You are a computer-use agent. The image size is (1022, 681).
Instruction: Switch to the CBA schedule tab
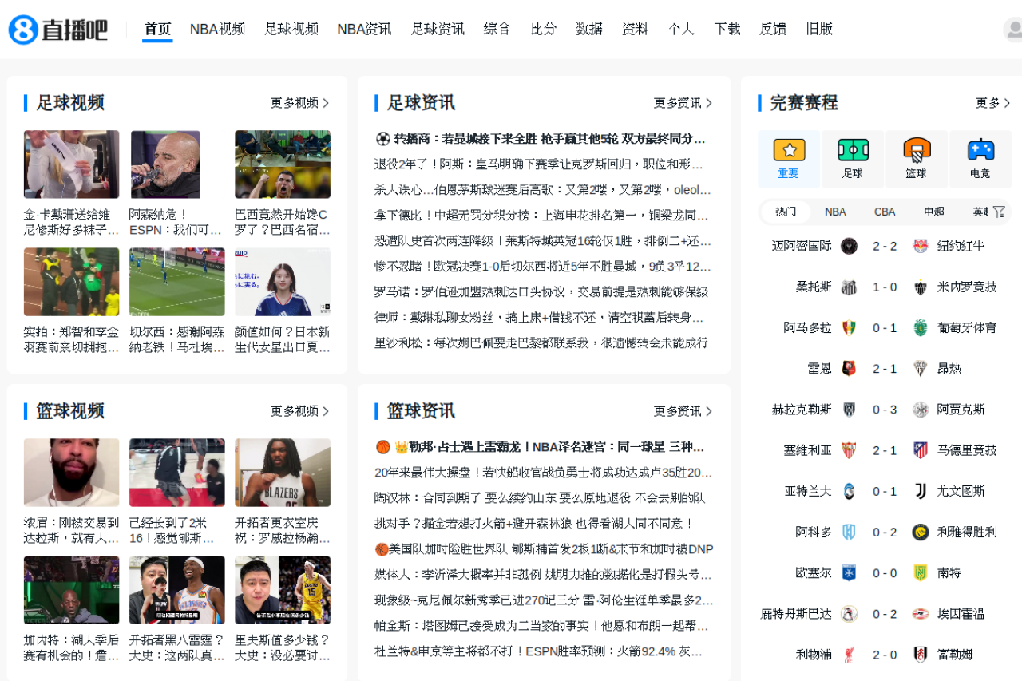(x=885, y=212)
